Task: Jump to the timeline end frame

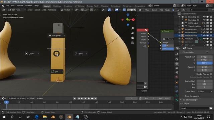Action: (x=96, y=98)
